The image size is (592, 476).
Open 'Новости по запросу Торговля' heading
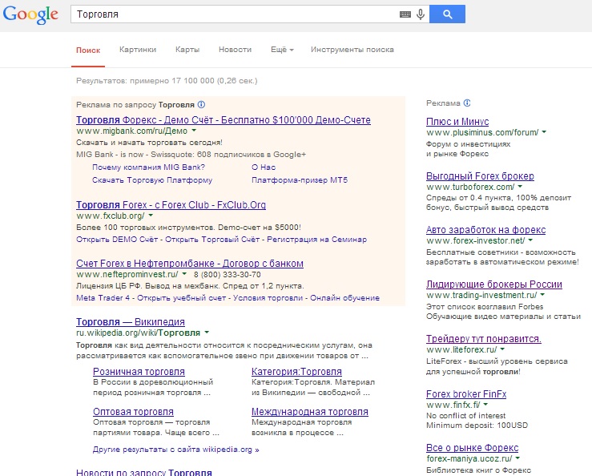(x=144, y=472)
